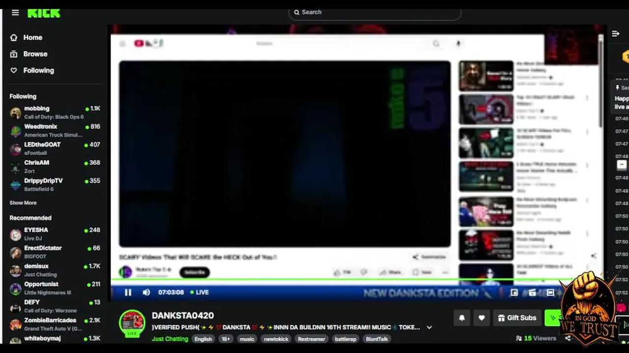The image size is (629, 353).
Task: Focus the Search input field
Action: tap(374, 12)
